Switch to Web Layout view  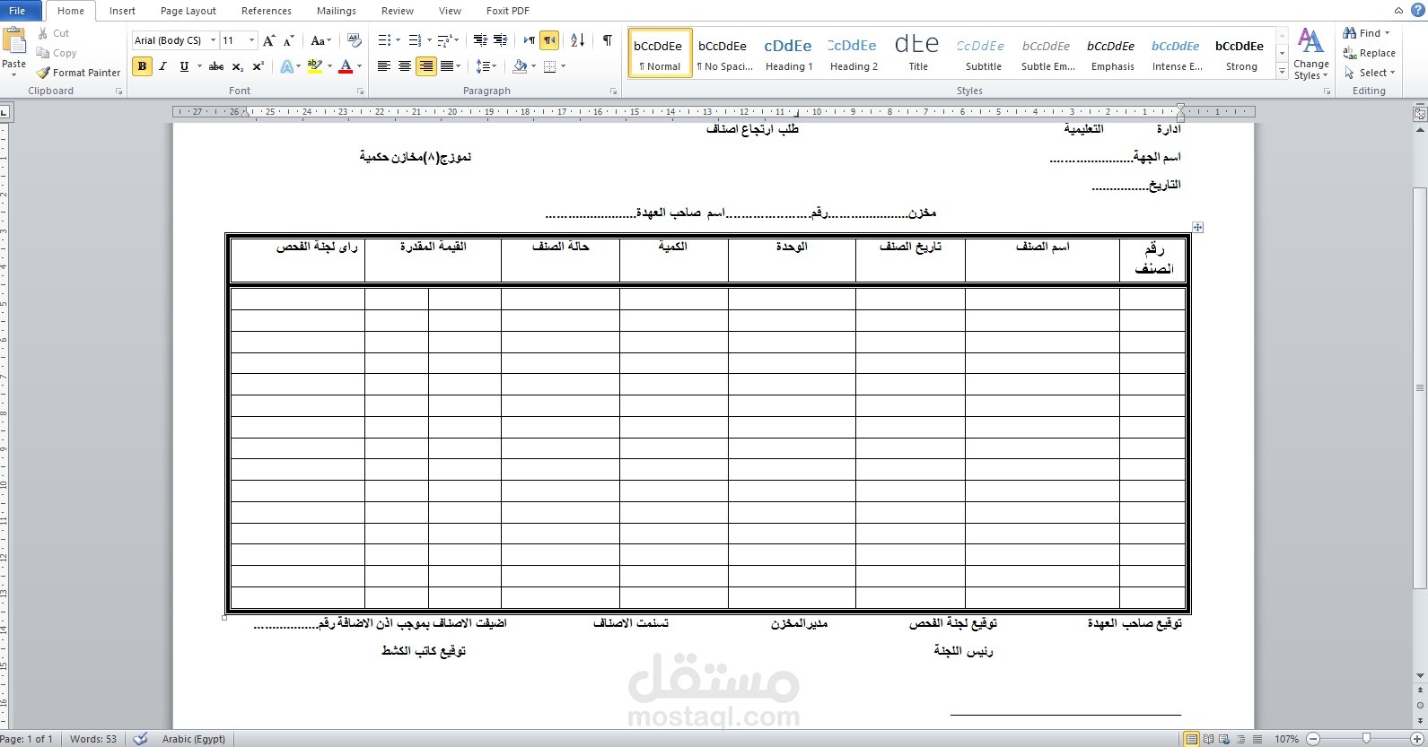click(x=1223, y=739)
